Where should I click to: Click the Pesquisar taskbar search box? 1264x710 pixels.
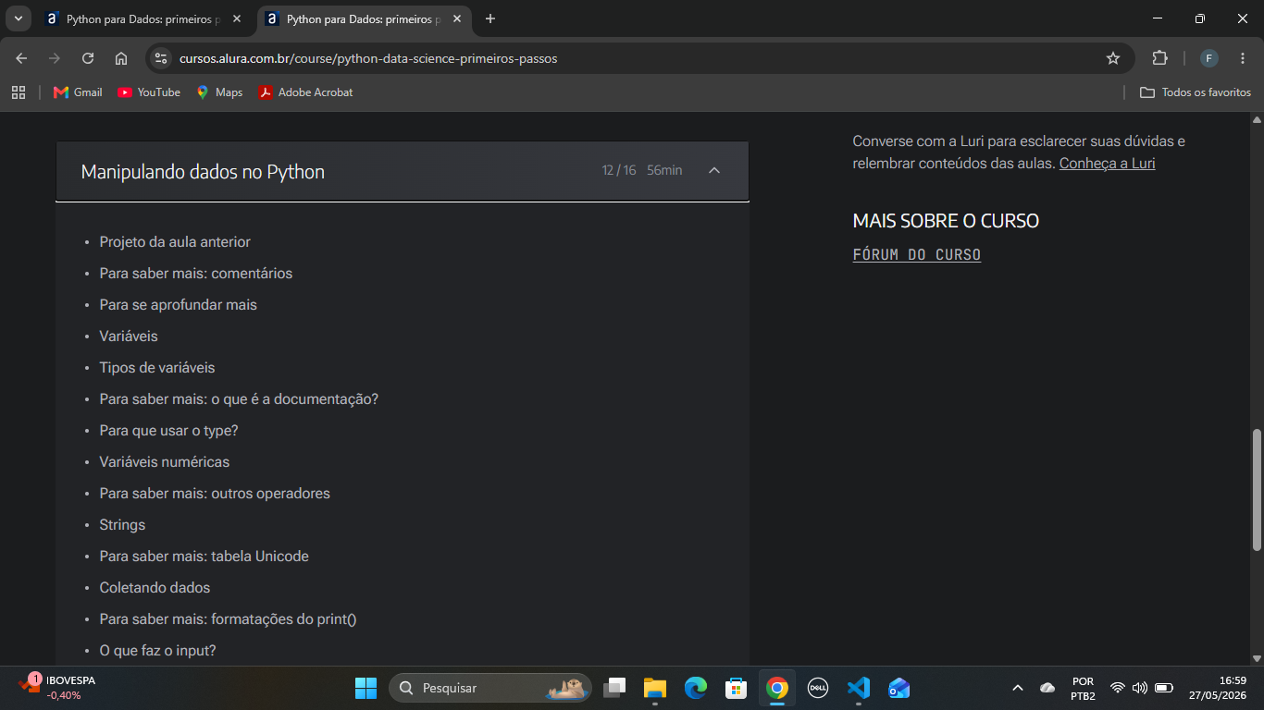pyautogui.click(x=490, y=688)
